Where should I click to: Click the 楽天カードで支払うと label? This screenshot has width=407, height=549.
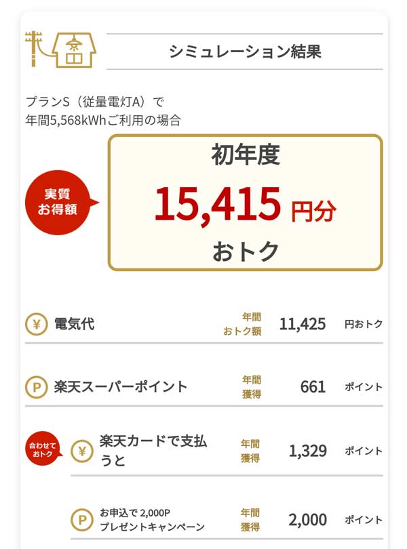coord(153,451)
